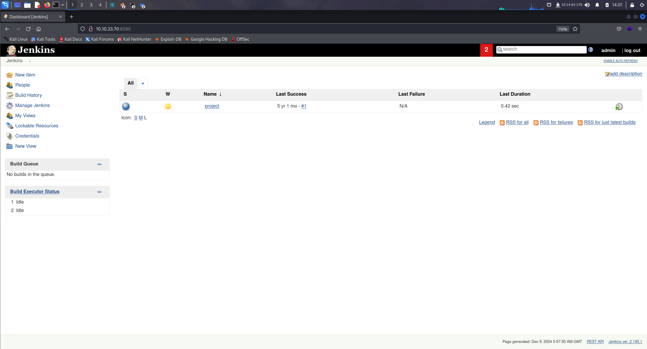Screen dimensions: 647x349
Task: Expand the Jenkins breadcrumb arrow menu
Action: 30,61
